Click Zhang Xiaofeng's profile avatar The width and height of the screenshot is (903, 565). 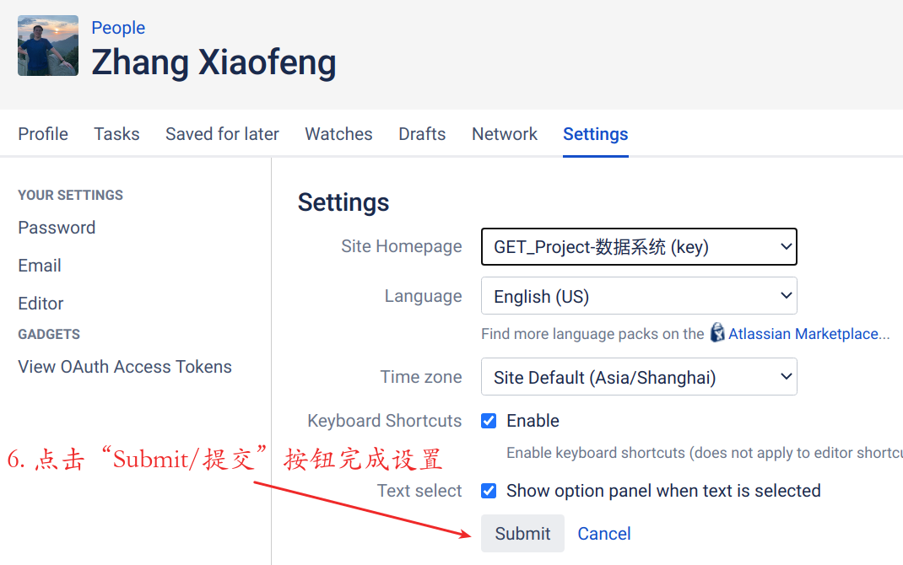48,46
